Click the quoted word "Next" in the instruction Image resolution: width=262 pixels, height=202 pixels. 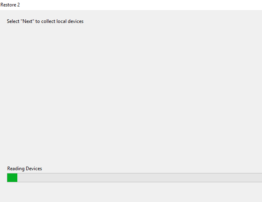click(x=28, y=21)
